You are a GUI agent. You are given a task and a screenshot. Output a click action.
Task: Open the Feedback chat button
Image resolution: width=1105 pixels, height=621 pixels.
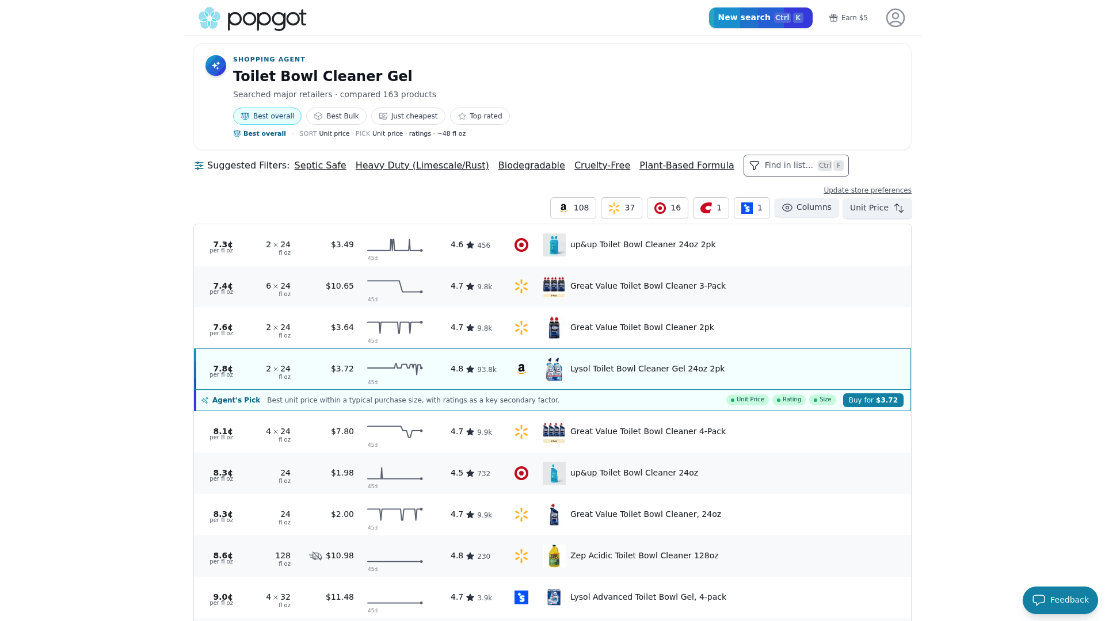1060,600
